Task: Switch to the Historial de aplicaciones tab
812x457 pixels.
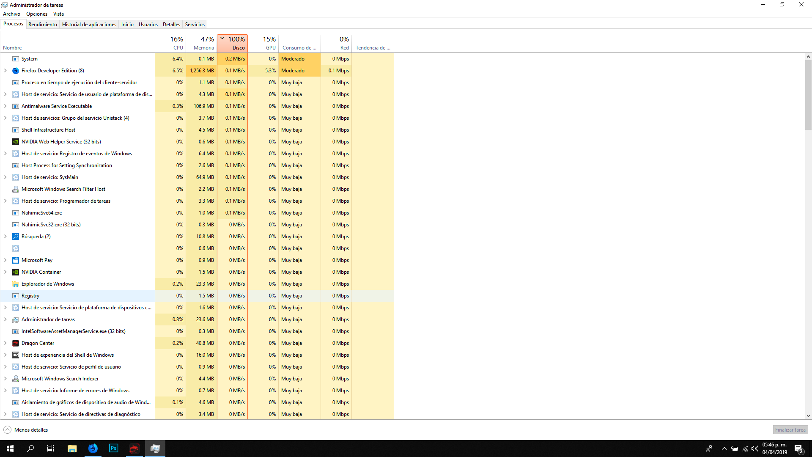Action: click(89, 25)
